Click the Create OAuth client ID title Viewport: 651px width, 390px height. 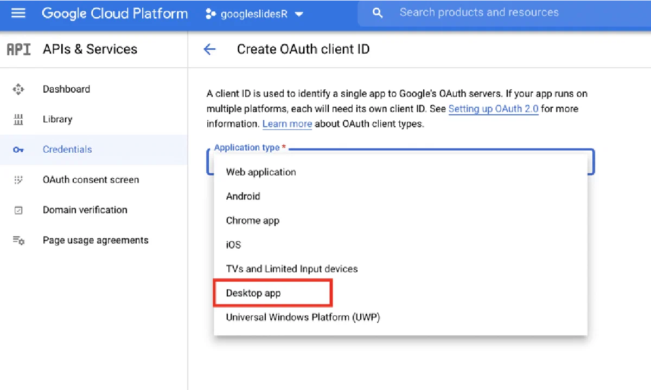pos(303,49)
